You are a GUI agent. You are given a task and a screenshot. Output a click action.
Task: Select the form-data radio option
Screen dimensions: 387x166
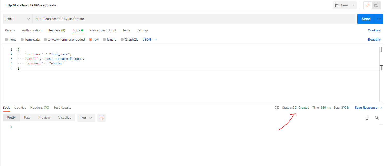coord(22,40)
